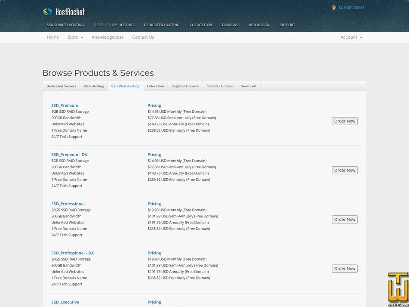Go to Dedicated Hosting in top navigation
Screen dimensions: 409x307
click(x=162, y=25)
